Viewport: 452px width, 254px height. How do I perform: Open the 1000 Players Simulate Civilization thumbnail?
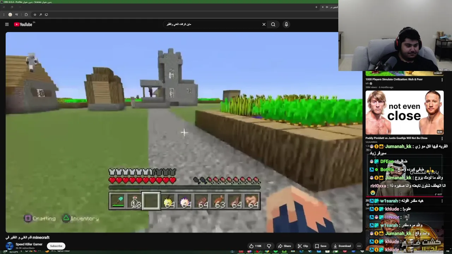click(x=404, y=73)
